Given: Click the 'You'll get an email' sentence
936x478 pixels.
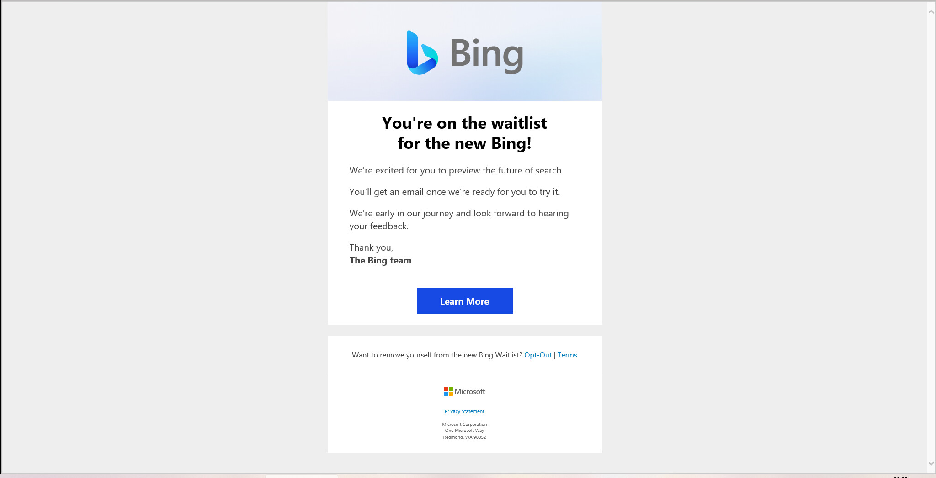Looking at the screenshot, I should 454,192.
